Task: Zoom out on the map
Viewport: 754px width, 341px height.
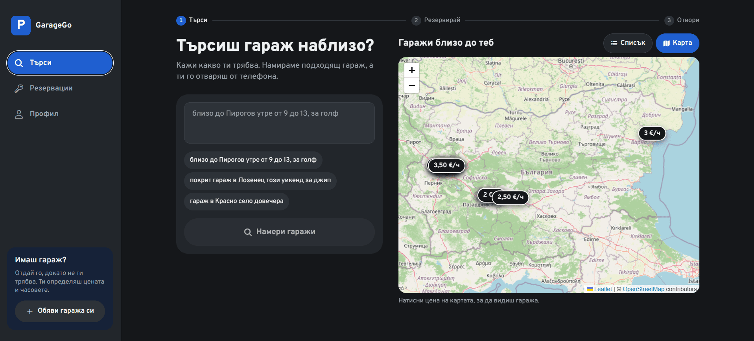Action: click(412, 85)
